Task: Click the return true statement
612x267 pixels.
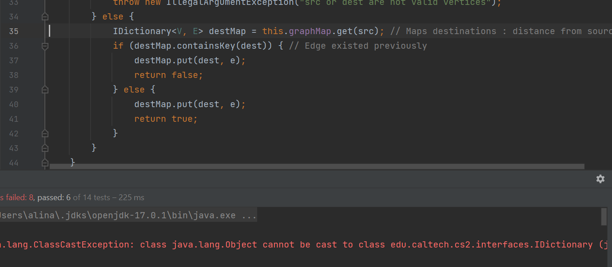Action: tap(166, 119)
